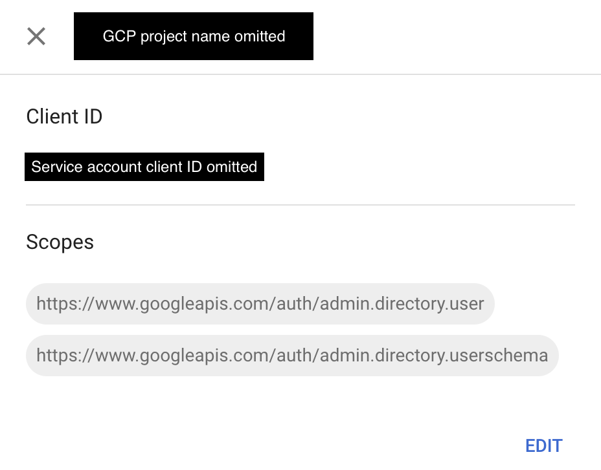Click the top header bar area
Screen dimensions: 601x470
pos(421,36)
